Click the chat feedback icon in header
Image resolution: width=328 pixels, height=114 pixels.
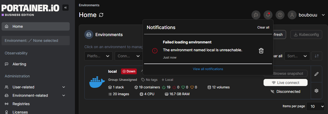256,15
